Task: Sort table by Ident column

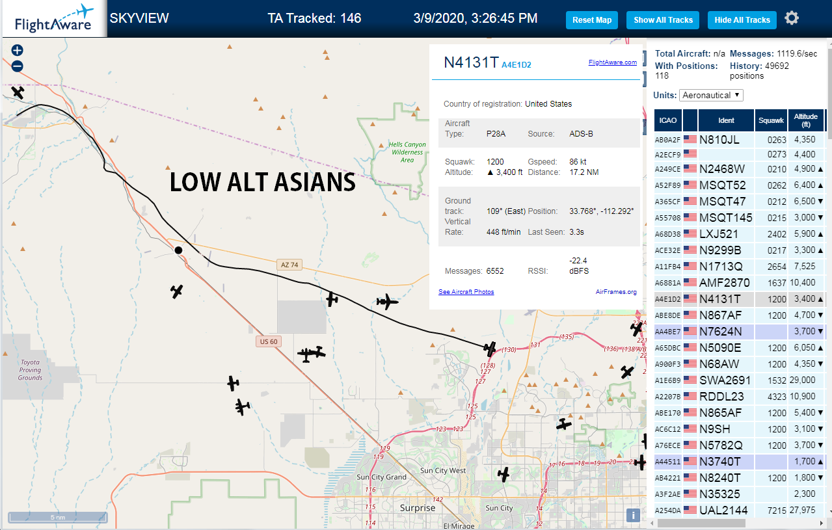Action: 726,120
